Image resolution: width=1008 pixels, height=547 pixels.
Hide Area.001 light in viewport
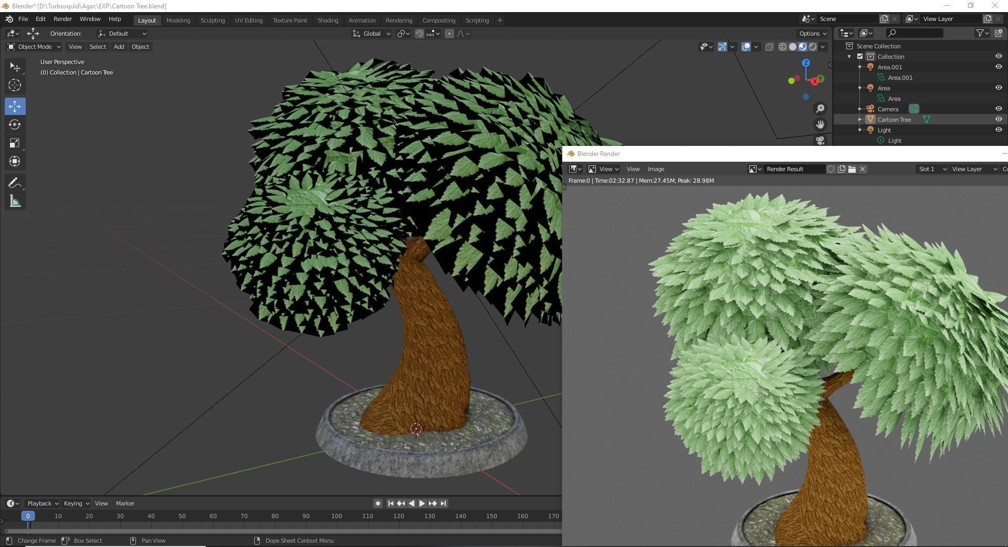pos(999,67)
